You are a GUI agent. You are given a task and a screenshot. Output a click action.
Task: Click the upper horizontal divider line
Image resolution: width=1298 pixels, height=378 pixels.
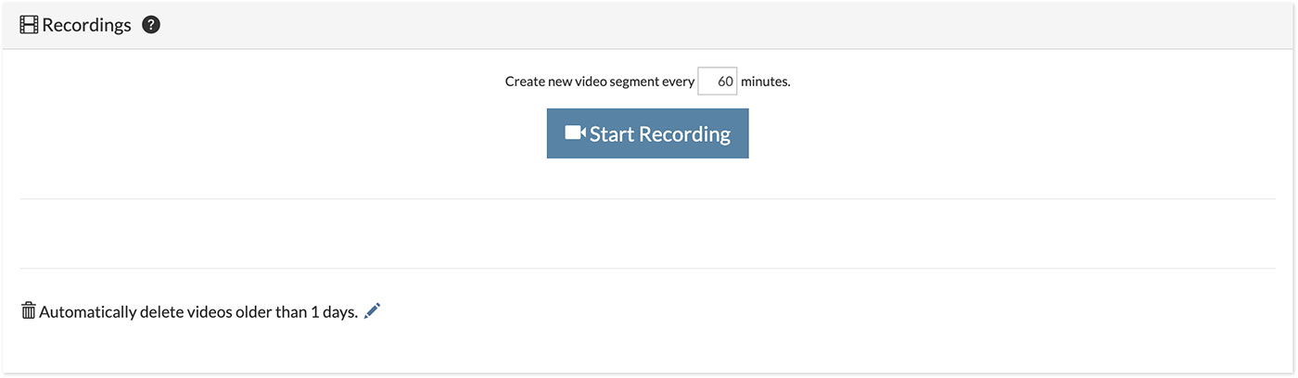coord(647,198)
